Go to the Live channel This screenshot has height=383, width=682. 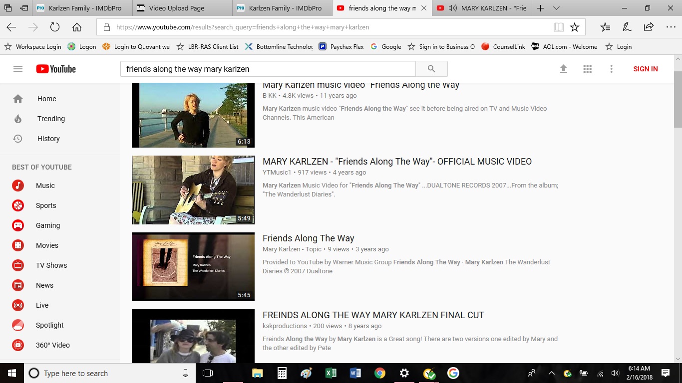pos(42,305)
